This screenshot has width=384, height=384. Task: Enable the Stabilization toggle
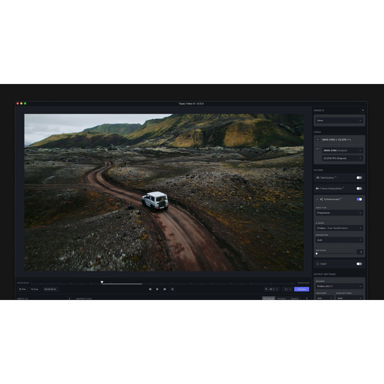pyautogui.click(x=359, y=178)
